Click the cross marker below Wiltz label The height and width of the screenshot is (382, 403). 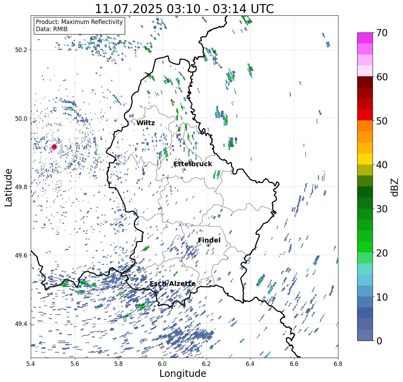147,129
